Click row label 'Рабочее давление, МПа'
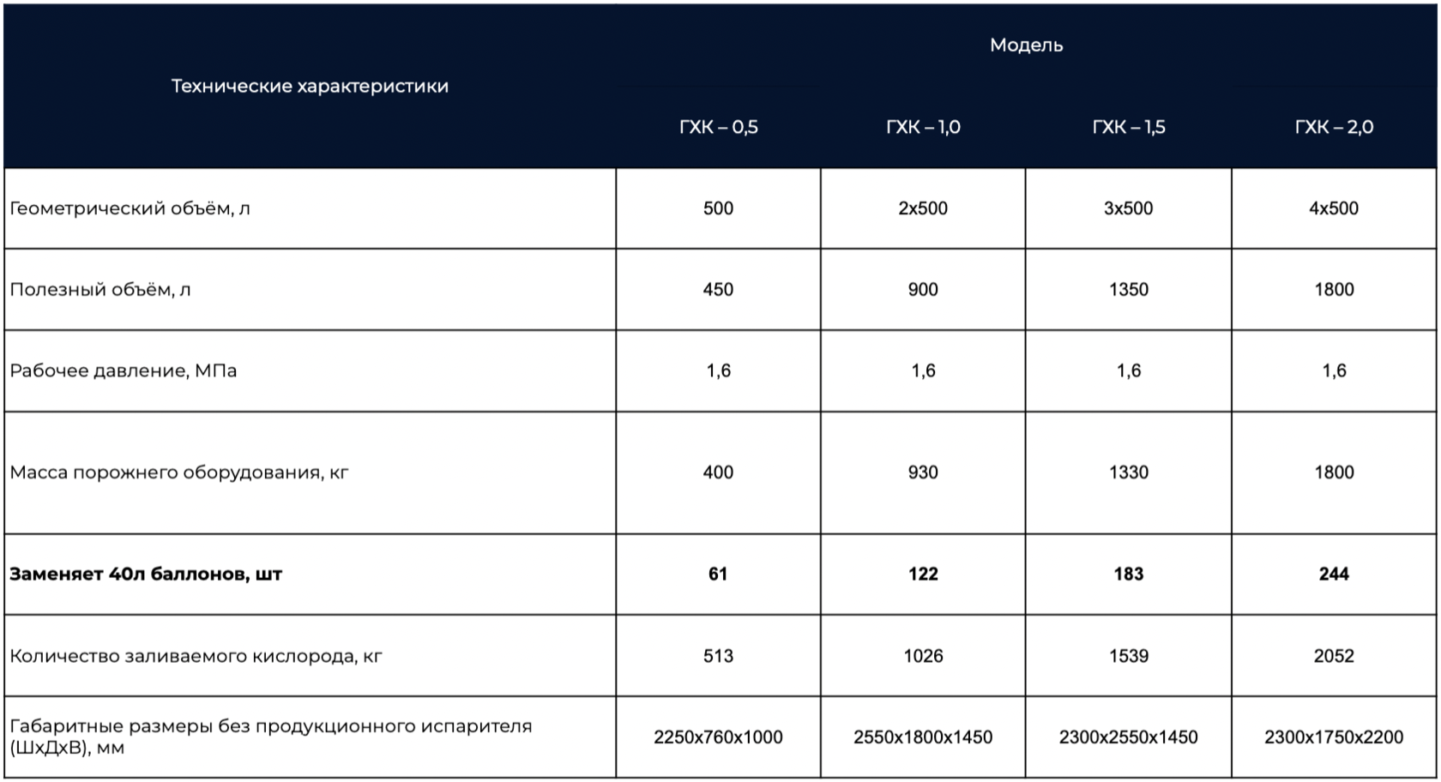 (x=124, y=371)
